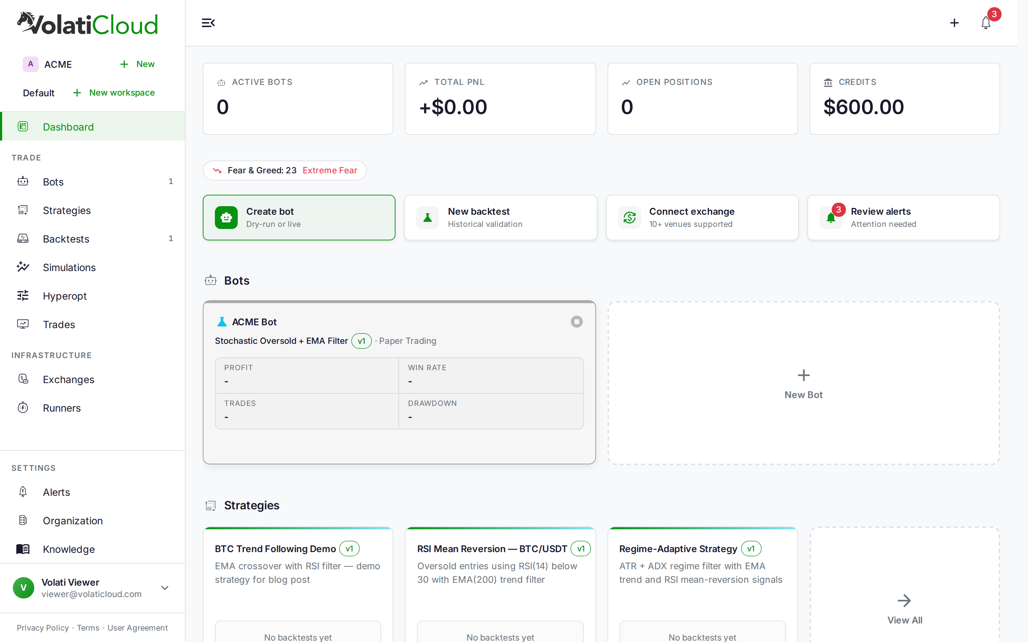Expand the Volati Viewer account menu
The width and height of the screenshot is (1028, 642).
[x=165, y=588]
